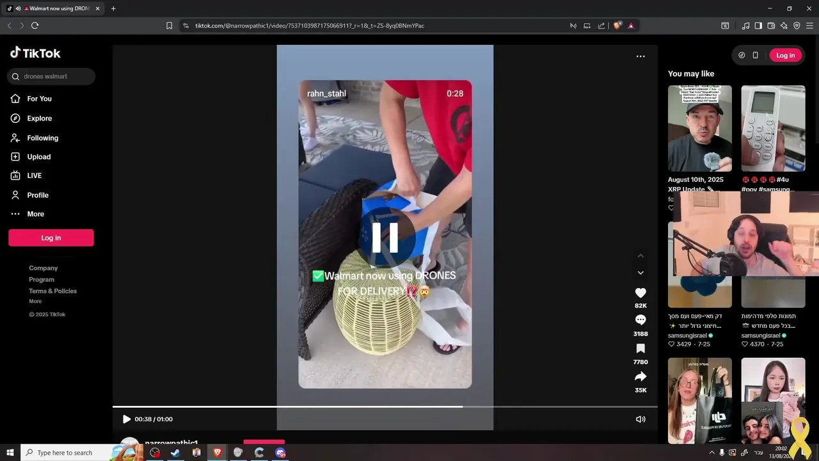Viewport: 819px width, 461px height.
Task: Open the TikTok logo home link
Action: 35,53
